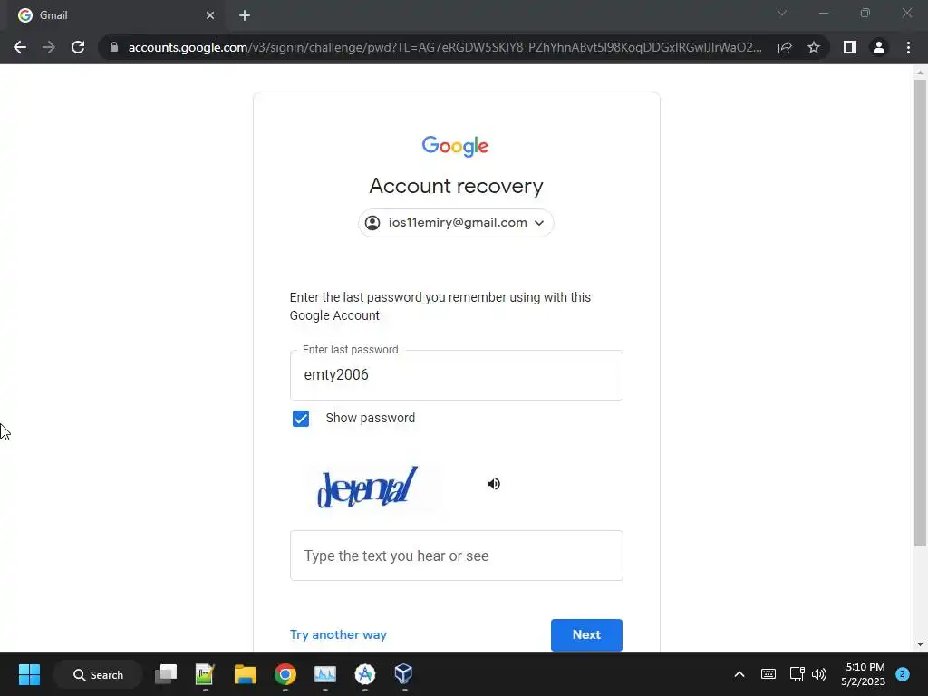The image size is (928, 696).
Task: Open Chrome three-dot menu
Action: pyautogui.click(x=908, y=47)
